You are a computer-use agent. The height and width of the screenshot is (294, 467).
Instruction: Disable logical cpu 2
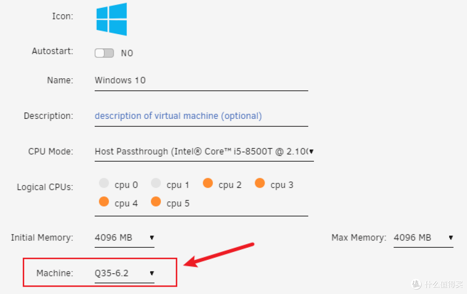(208, 183)
